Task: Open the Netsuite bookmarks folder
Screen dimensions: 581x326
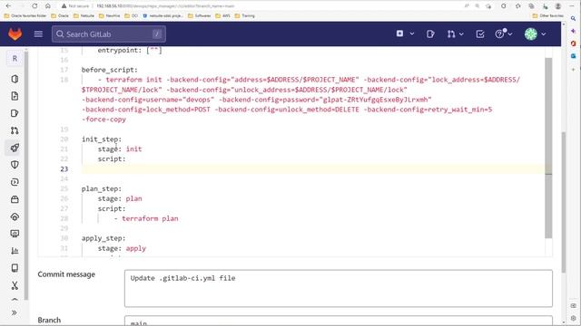Action: [x=84, y=16]
